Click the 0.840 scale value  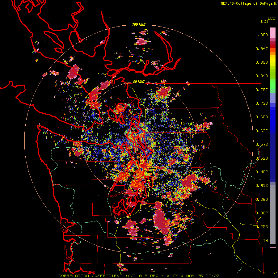click(262, 76)
